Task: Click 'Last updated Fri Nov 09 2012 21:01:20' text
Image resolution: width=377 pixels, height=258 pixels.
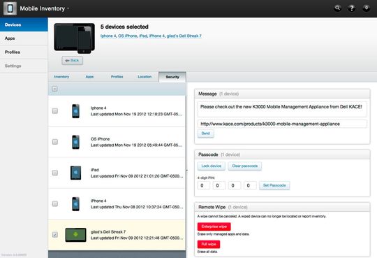Action: [x=137, y=176]
